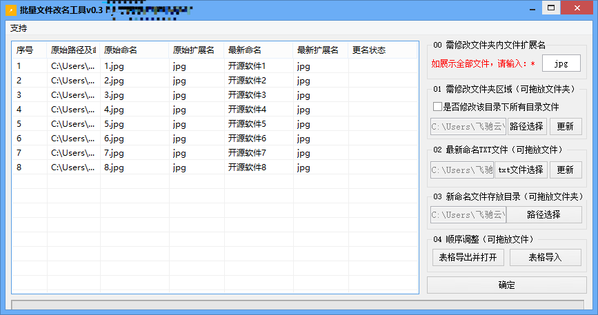This screenshot has height=315, width=598.
Task: Select the cell 6.jpg
Action: 134,139
